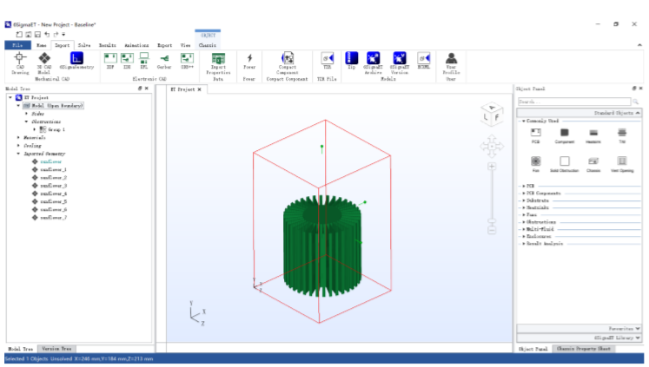Click the Compact Component import icon
Screen dimensions: 649x367
[287, 59]
